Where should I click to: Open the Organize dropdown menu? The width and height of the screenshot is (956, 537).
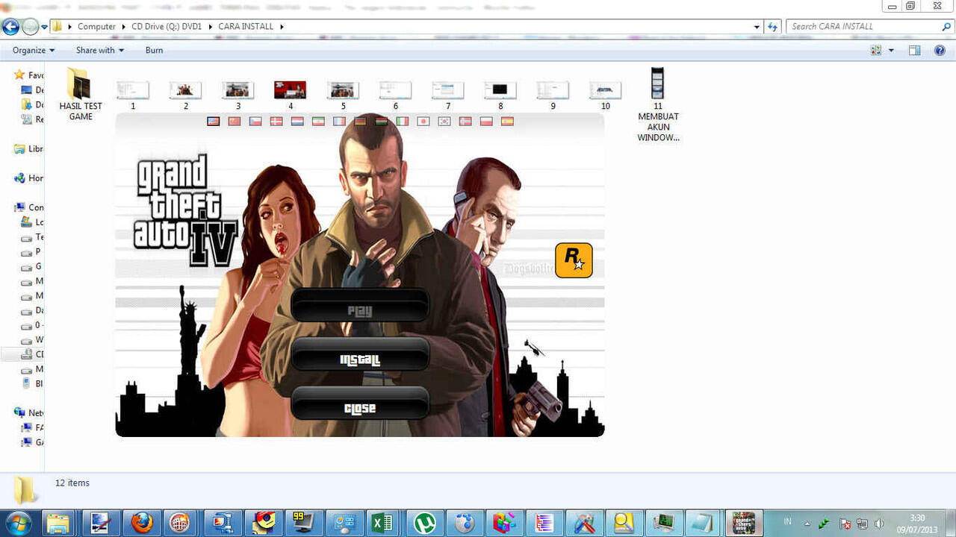(34, 50)
